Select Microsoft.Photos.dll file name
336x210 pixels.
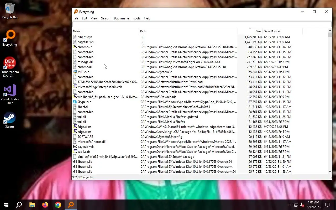pos(91,142)
